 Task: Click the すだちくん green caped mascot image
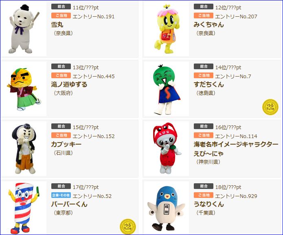coord(167,89)
